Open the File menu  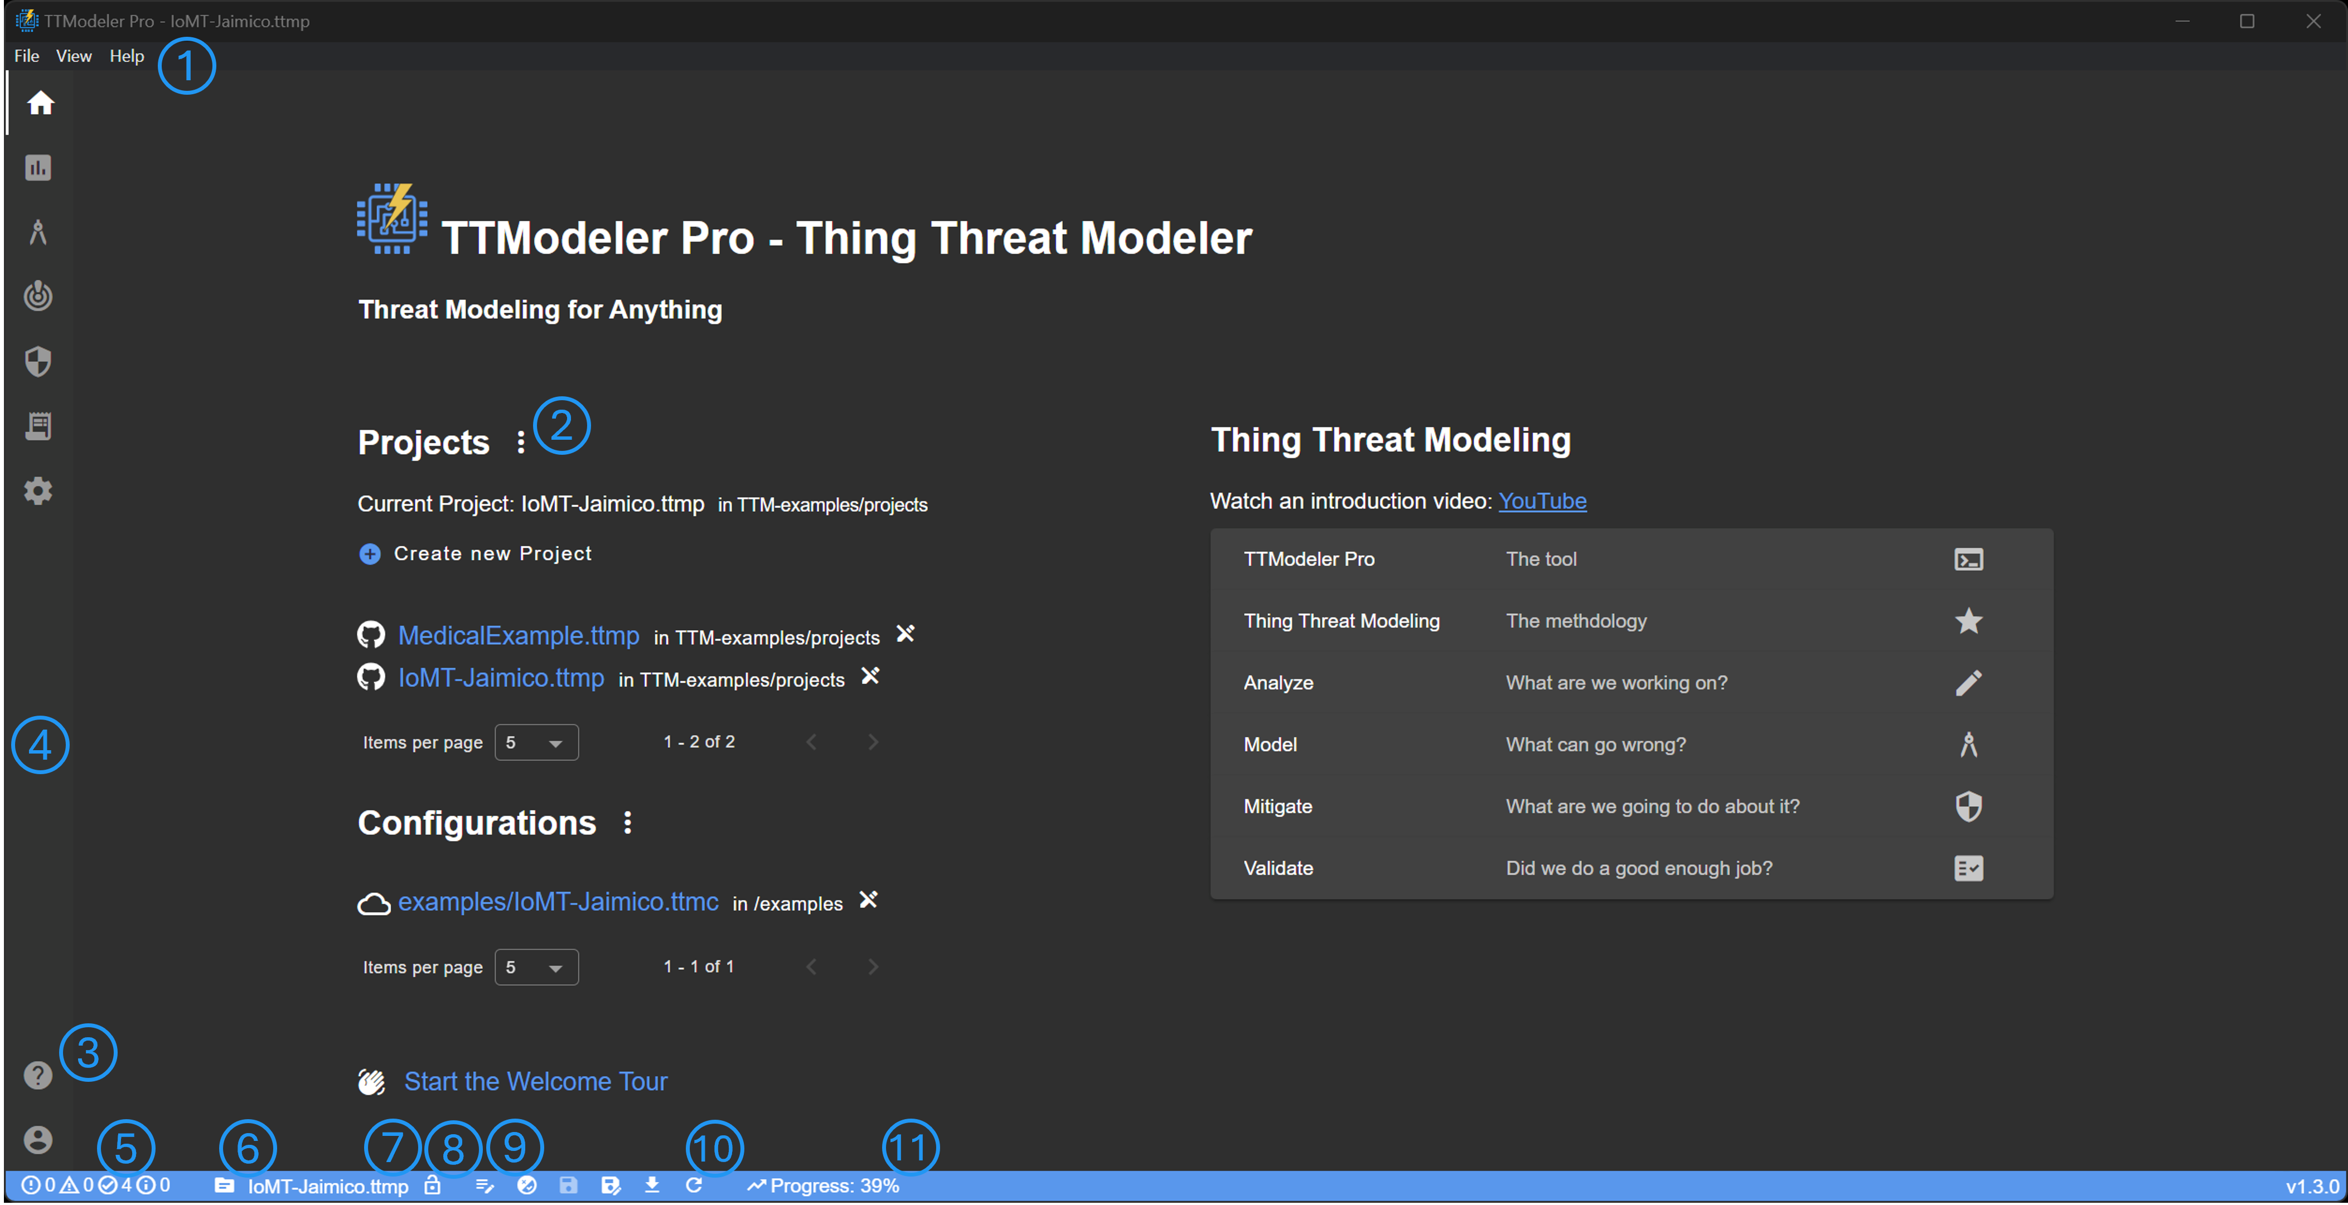pyautogui.click(x=26, y=56)
